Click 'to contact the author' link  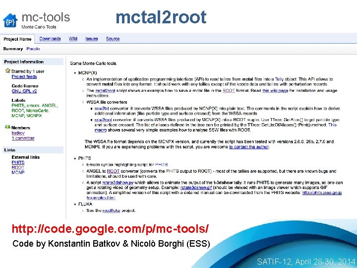click(x=248, y=147)
